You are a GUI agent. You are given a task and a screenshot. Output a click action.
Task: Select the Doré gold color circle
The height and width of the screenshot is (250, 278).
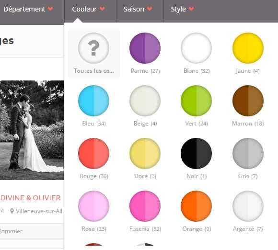click(145, 153)
